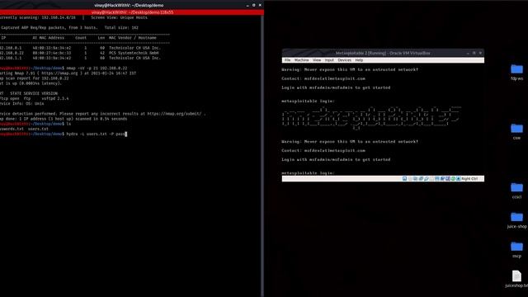Close the terminal window
The image size is (528, 297).
[x=260, y=5]
